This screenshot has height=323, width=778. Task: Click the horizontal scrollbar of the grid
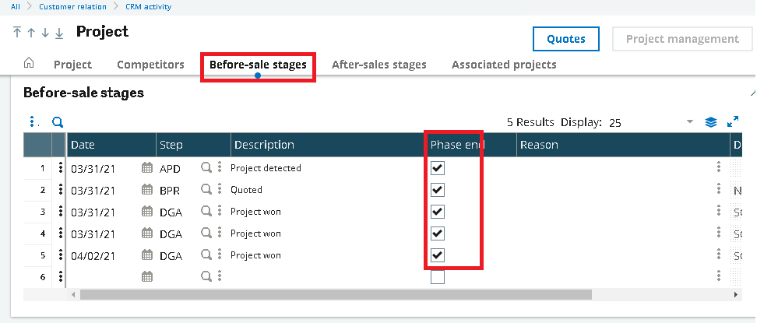pos(335,295)
